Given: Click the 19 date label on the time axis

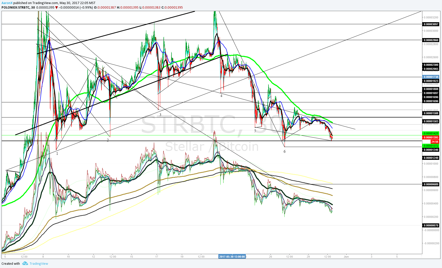Looking at the screenshot, I should pos(182,257).
